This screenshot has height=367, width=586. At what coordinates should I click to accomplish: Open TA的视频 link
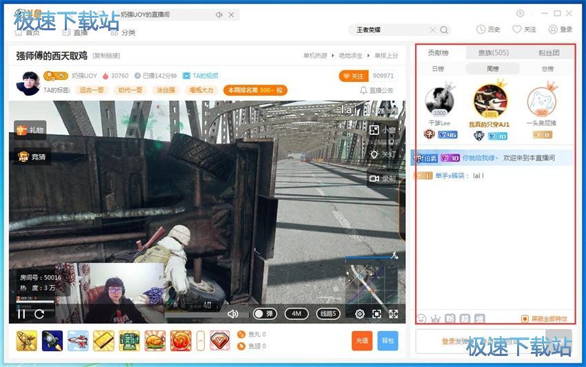(201, 76)
